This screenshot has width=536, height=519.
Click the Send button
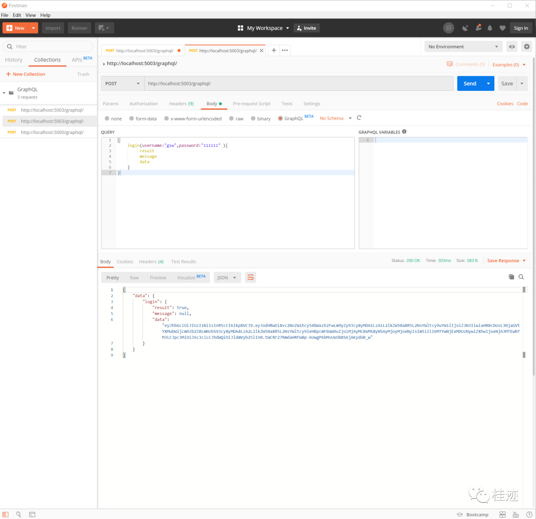click(x=469, y=84)
